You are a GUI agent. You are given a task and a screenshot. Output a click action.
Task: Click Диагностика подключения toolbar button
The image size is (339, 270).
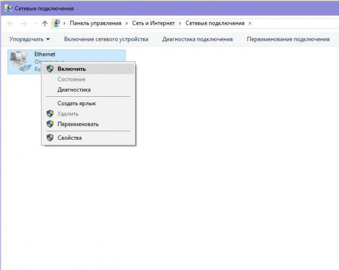coord(197,39)
